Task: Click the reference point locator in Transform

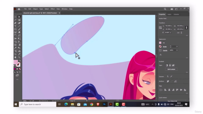Action: (x=160, y=28)
